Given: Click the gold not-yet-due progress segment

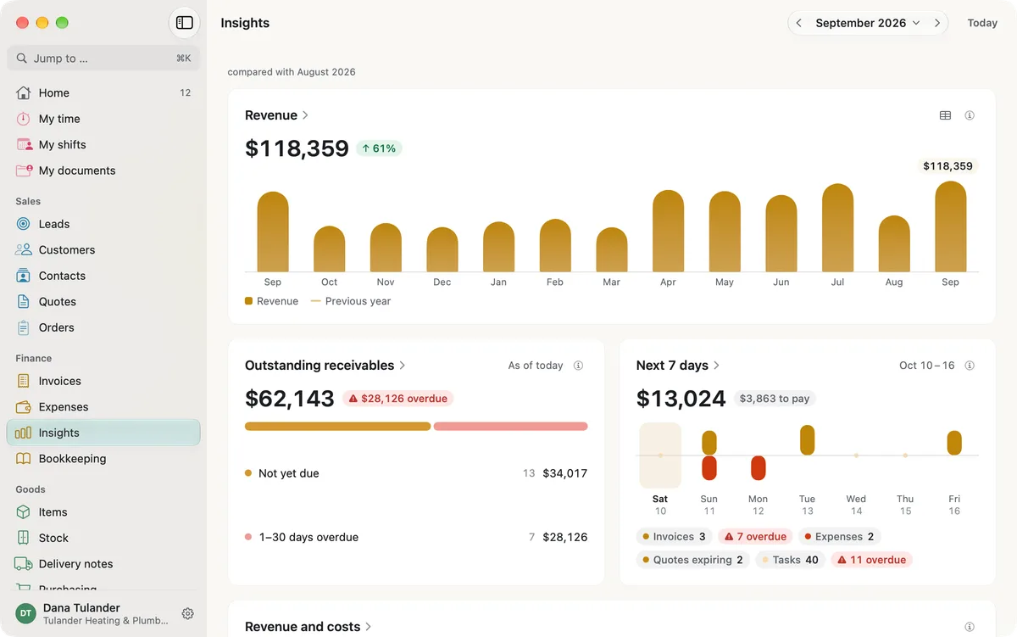Looking at the screenshot, I should point(338,427).
